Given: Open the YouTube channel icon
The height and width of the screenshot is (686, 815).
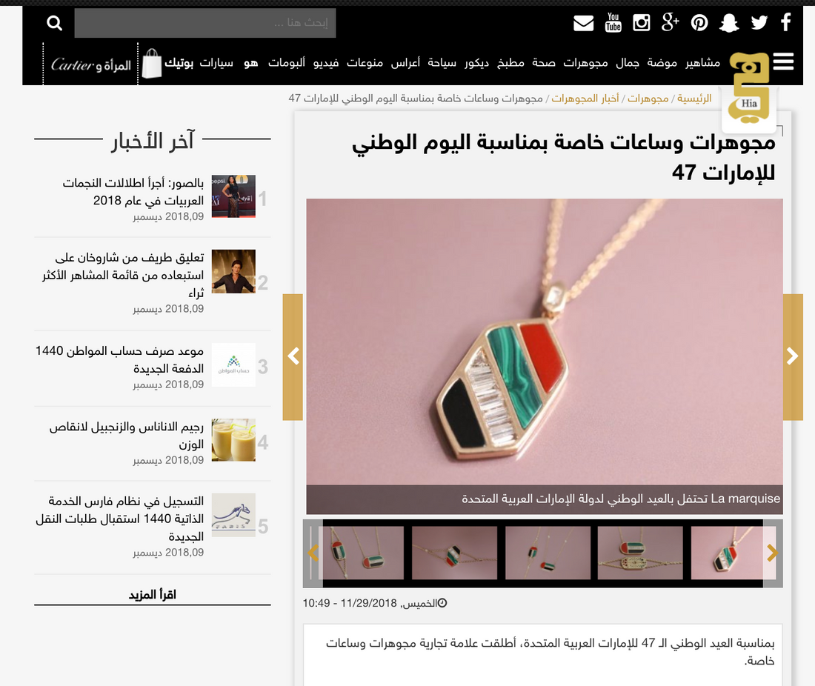Looking at the screenshot, I should (x=613, y=22).
